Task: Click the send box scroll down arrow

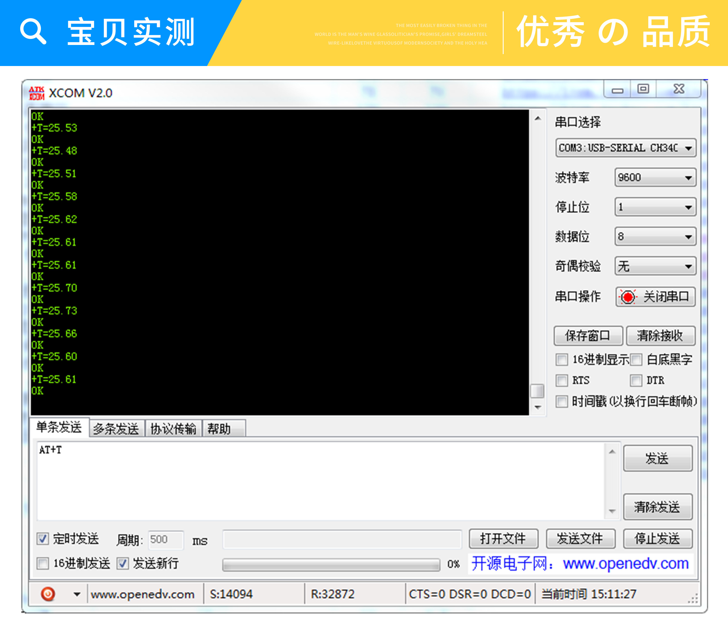Action: point(612,511)
